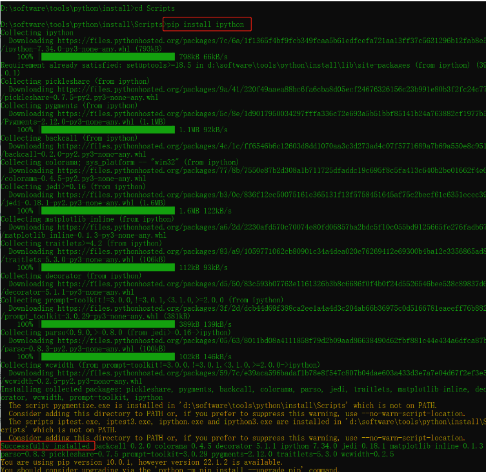Screen dimensions: 486x472
Task: Select the 'Collecting ipython' output line
Action: click(x=37, y=32)
